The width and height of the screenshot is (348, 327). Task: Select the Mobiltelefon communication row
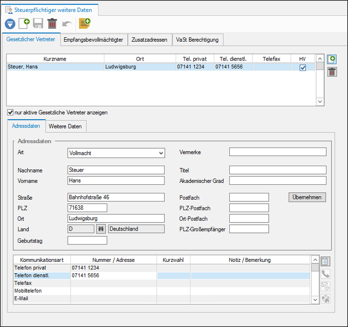tap(162, 291)
